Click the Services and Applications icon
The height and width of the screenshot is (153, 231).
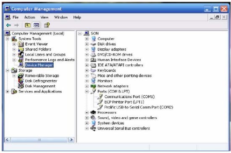coord(14,91)
